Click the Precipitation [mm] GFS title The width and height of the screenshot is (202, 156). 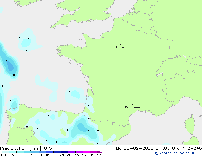click(x=26, y=148)
